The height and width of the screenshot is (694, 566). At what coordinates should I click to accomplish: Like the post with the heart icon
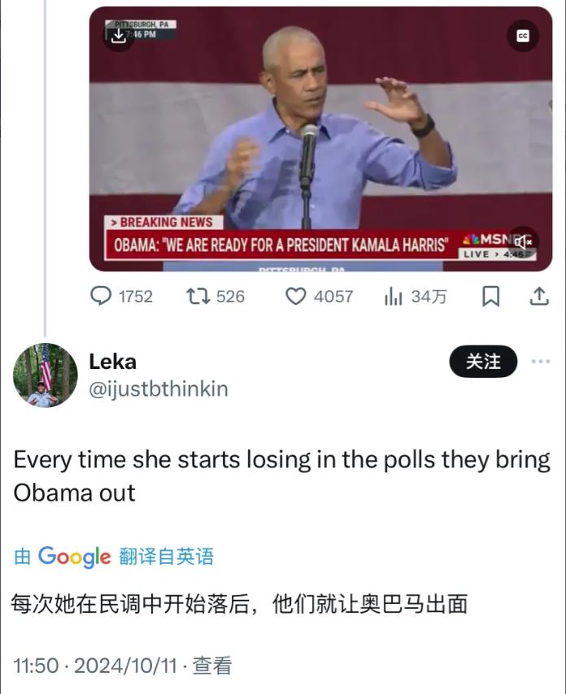(x=296, y=297)
